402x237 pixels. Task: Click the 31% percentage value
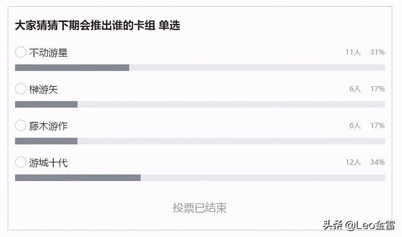tap(377, 52)
